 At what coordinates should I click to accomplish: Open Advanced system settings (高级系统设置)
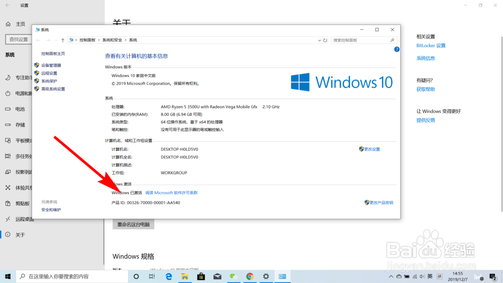pos(53,89)
